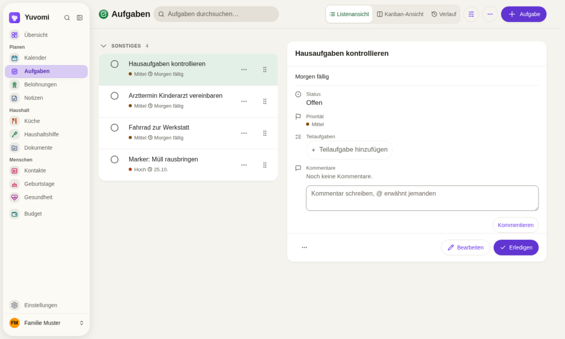
Task: Click the Offen status value
Action: (x=314, y=103)
